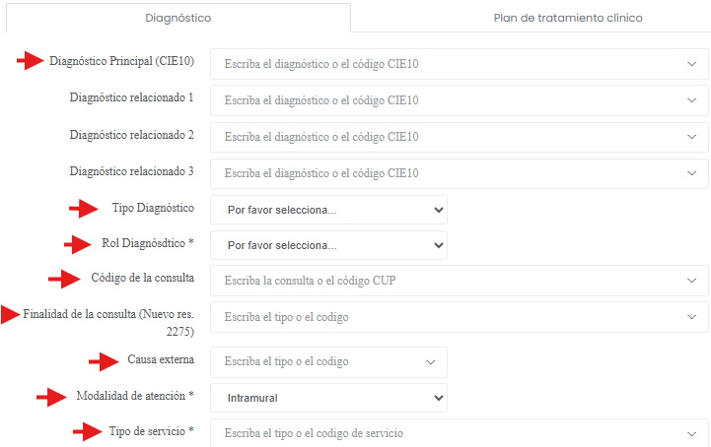
Task: Click the Causa externa input field
Action: (316, 361)
